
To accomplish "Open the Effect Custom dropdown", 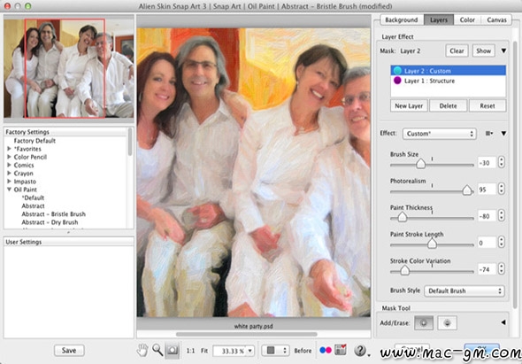I will [x=440, y=134].
